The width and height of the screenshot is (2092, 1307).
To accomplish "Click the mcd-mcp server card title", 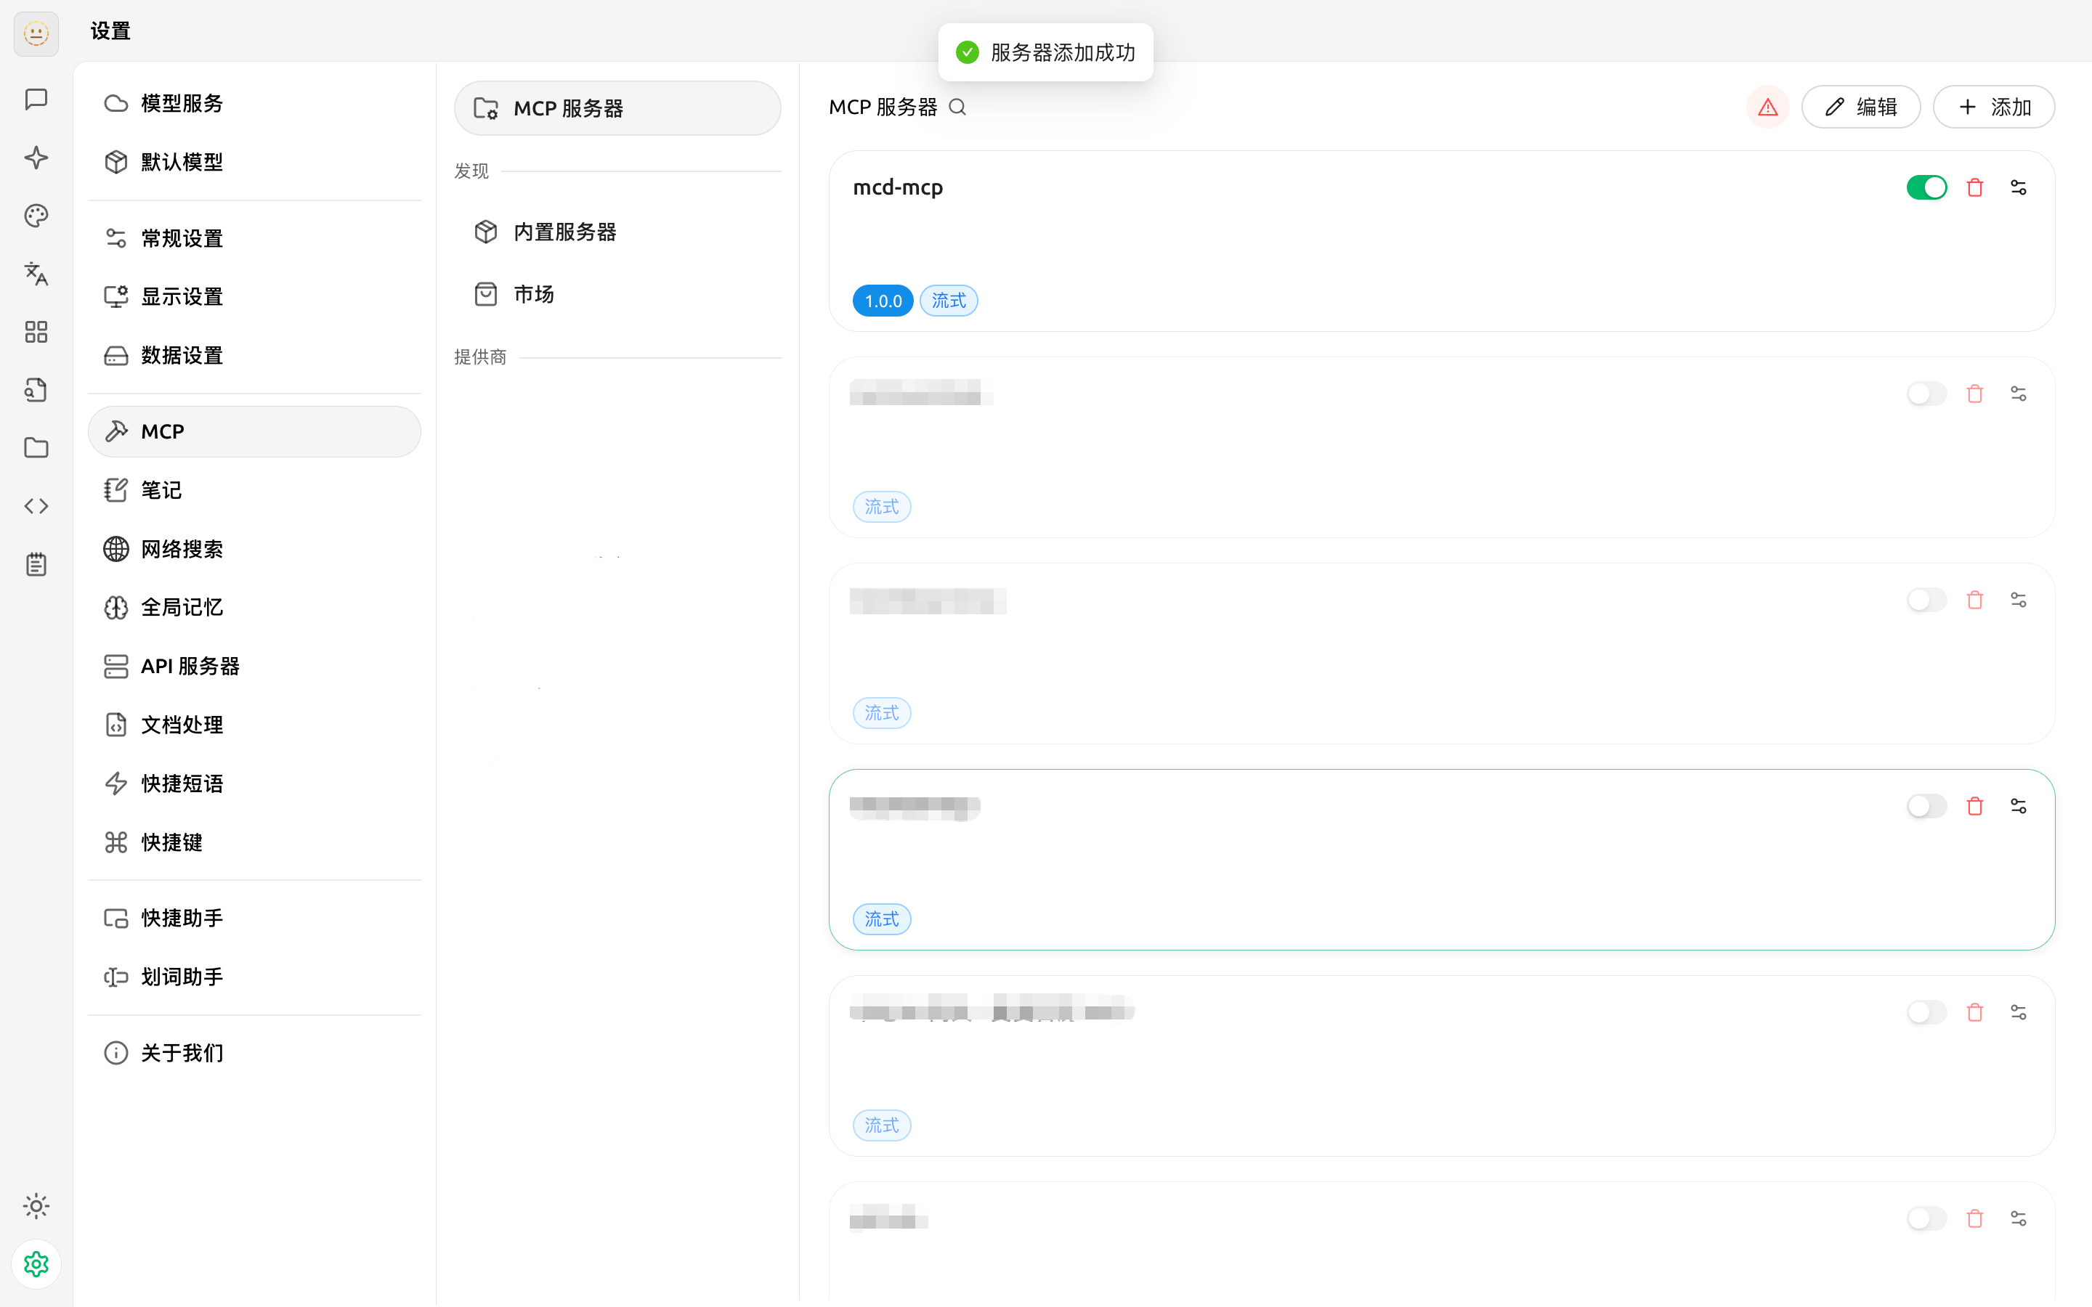I will tap(897, 187).
